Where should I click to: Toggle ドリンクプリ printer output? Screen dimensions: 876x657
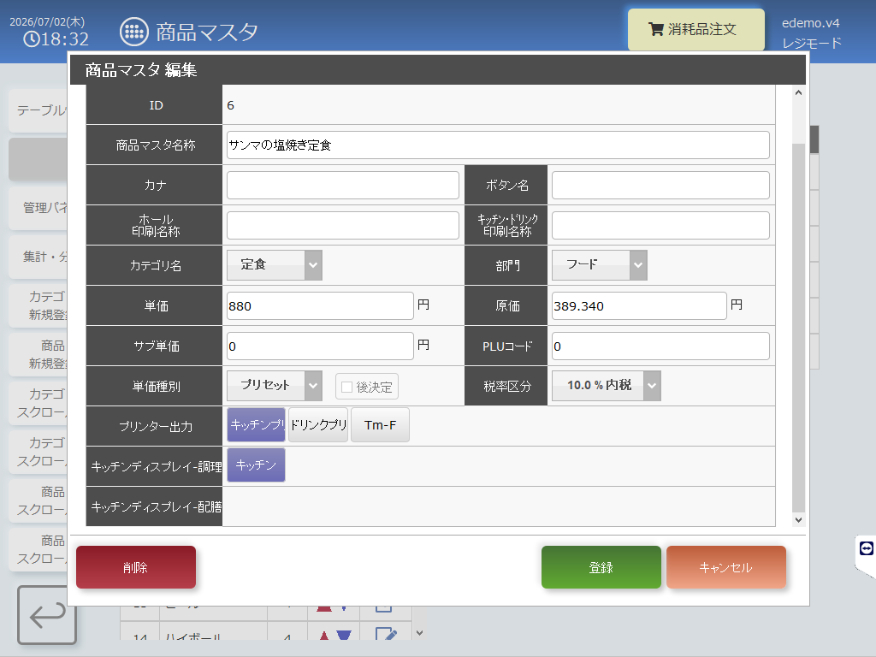coord(318,425)
